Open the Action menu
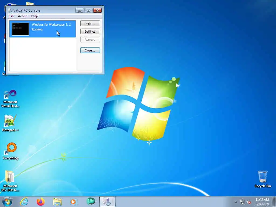This screenshot has width=276, height=207. pyautogui.click(x=23, y=16)
